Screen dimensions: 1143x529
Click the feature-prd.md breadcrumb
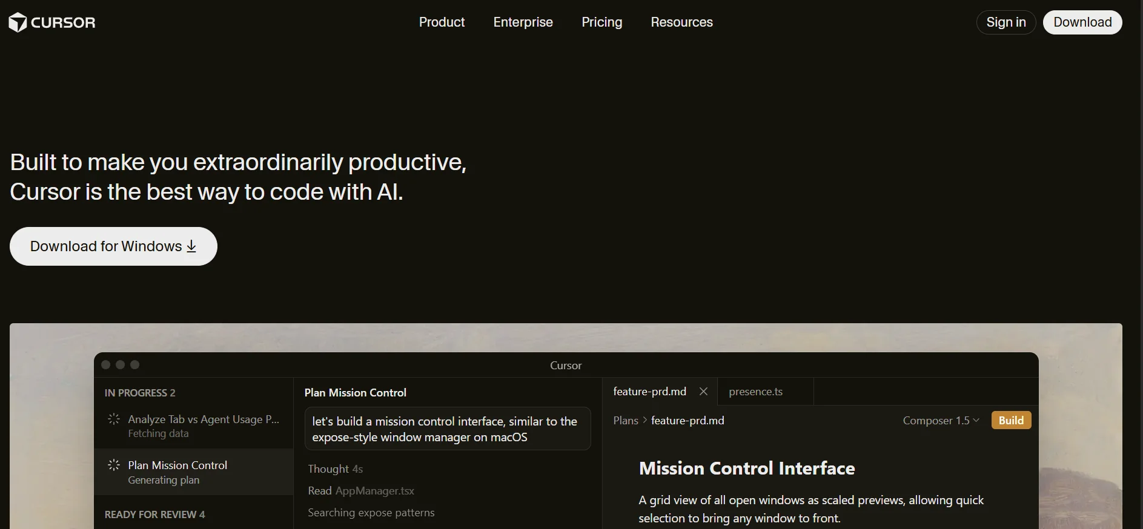pyautogui.click(x=687, y=421)
